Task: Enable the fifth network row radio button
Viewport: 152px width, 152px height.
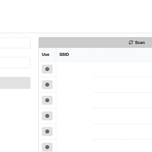Action: click(x=47, y=131)
